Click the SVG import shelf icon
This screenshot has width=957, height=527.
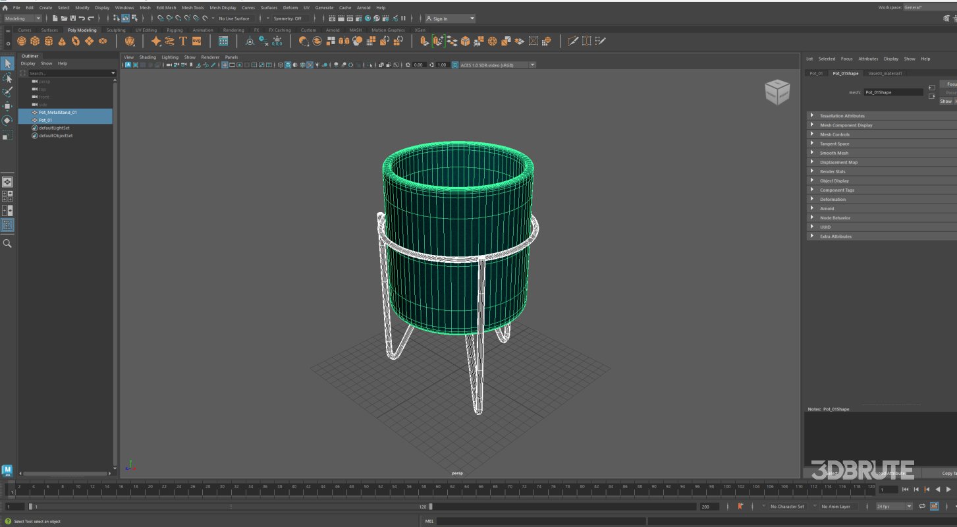(196, 41)
